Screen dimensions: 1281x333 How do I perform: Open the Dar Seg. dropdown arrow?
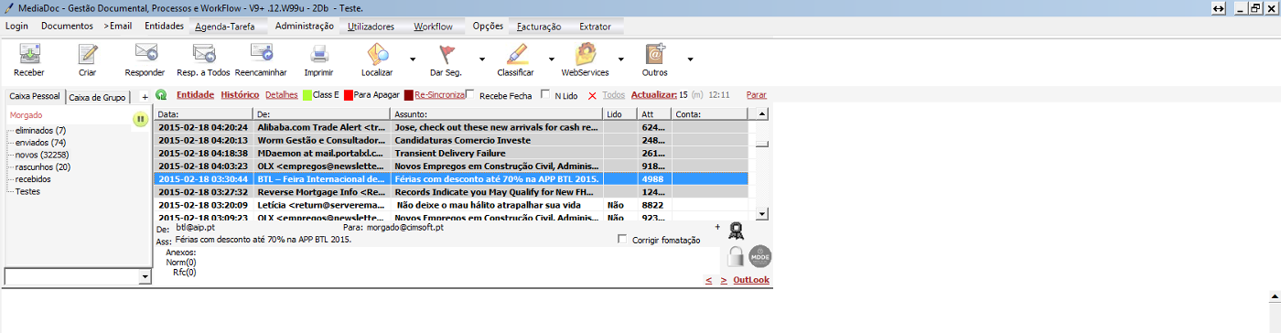(481, 59)
